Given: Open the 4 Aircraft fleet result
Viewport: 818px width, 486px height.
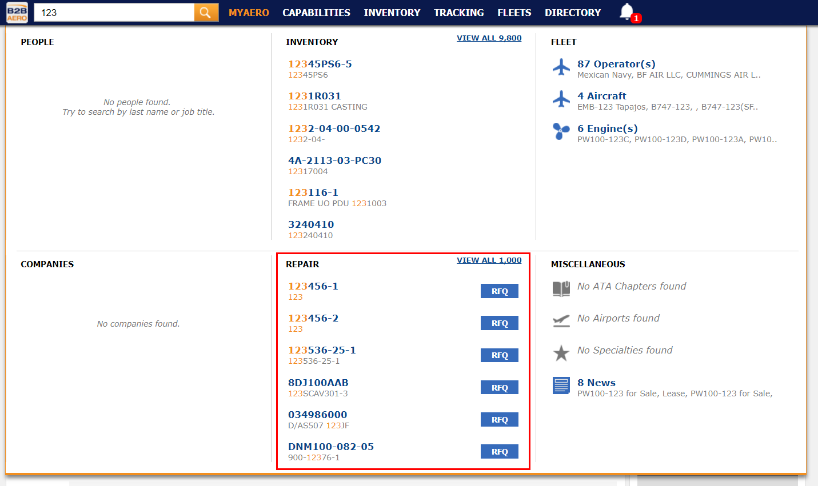Looking at the screenshot, I should click(602, 96).
